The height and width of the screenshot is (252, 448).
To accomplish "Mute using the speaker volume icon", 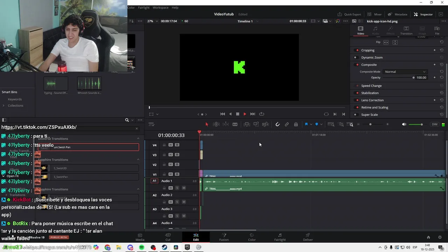I will coord(404,124).
